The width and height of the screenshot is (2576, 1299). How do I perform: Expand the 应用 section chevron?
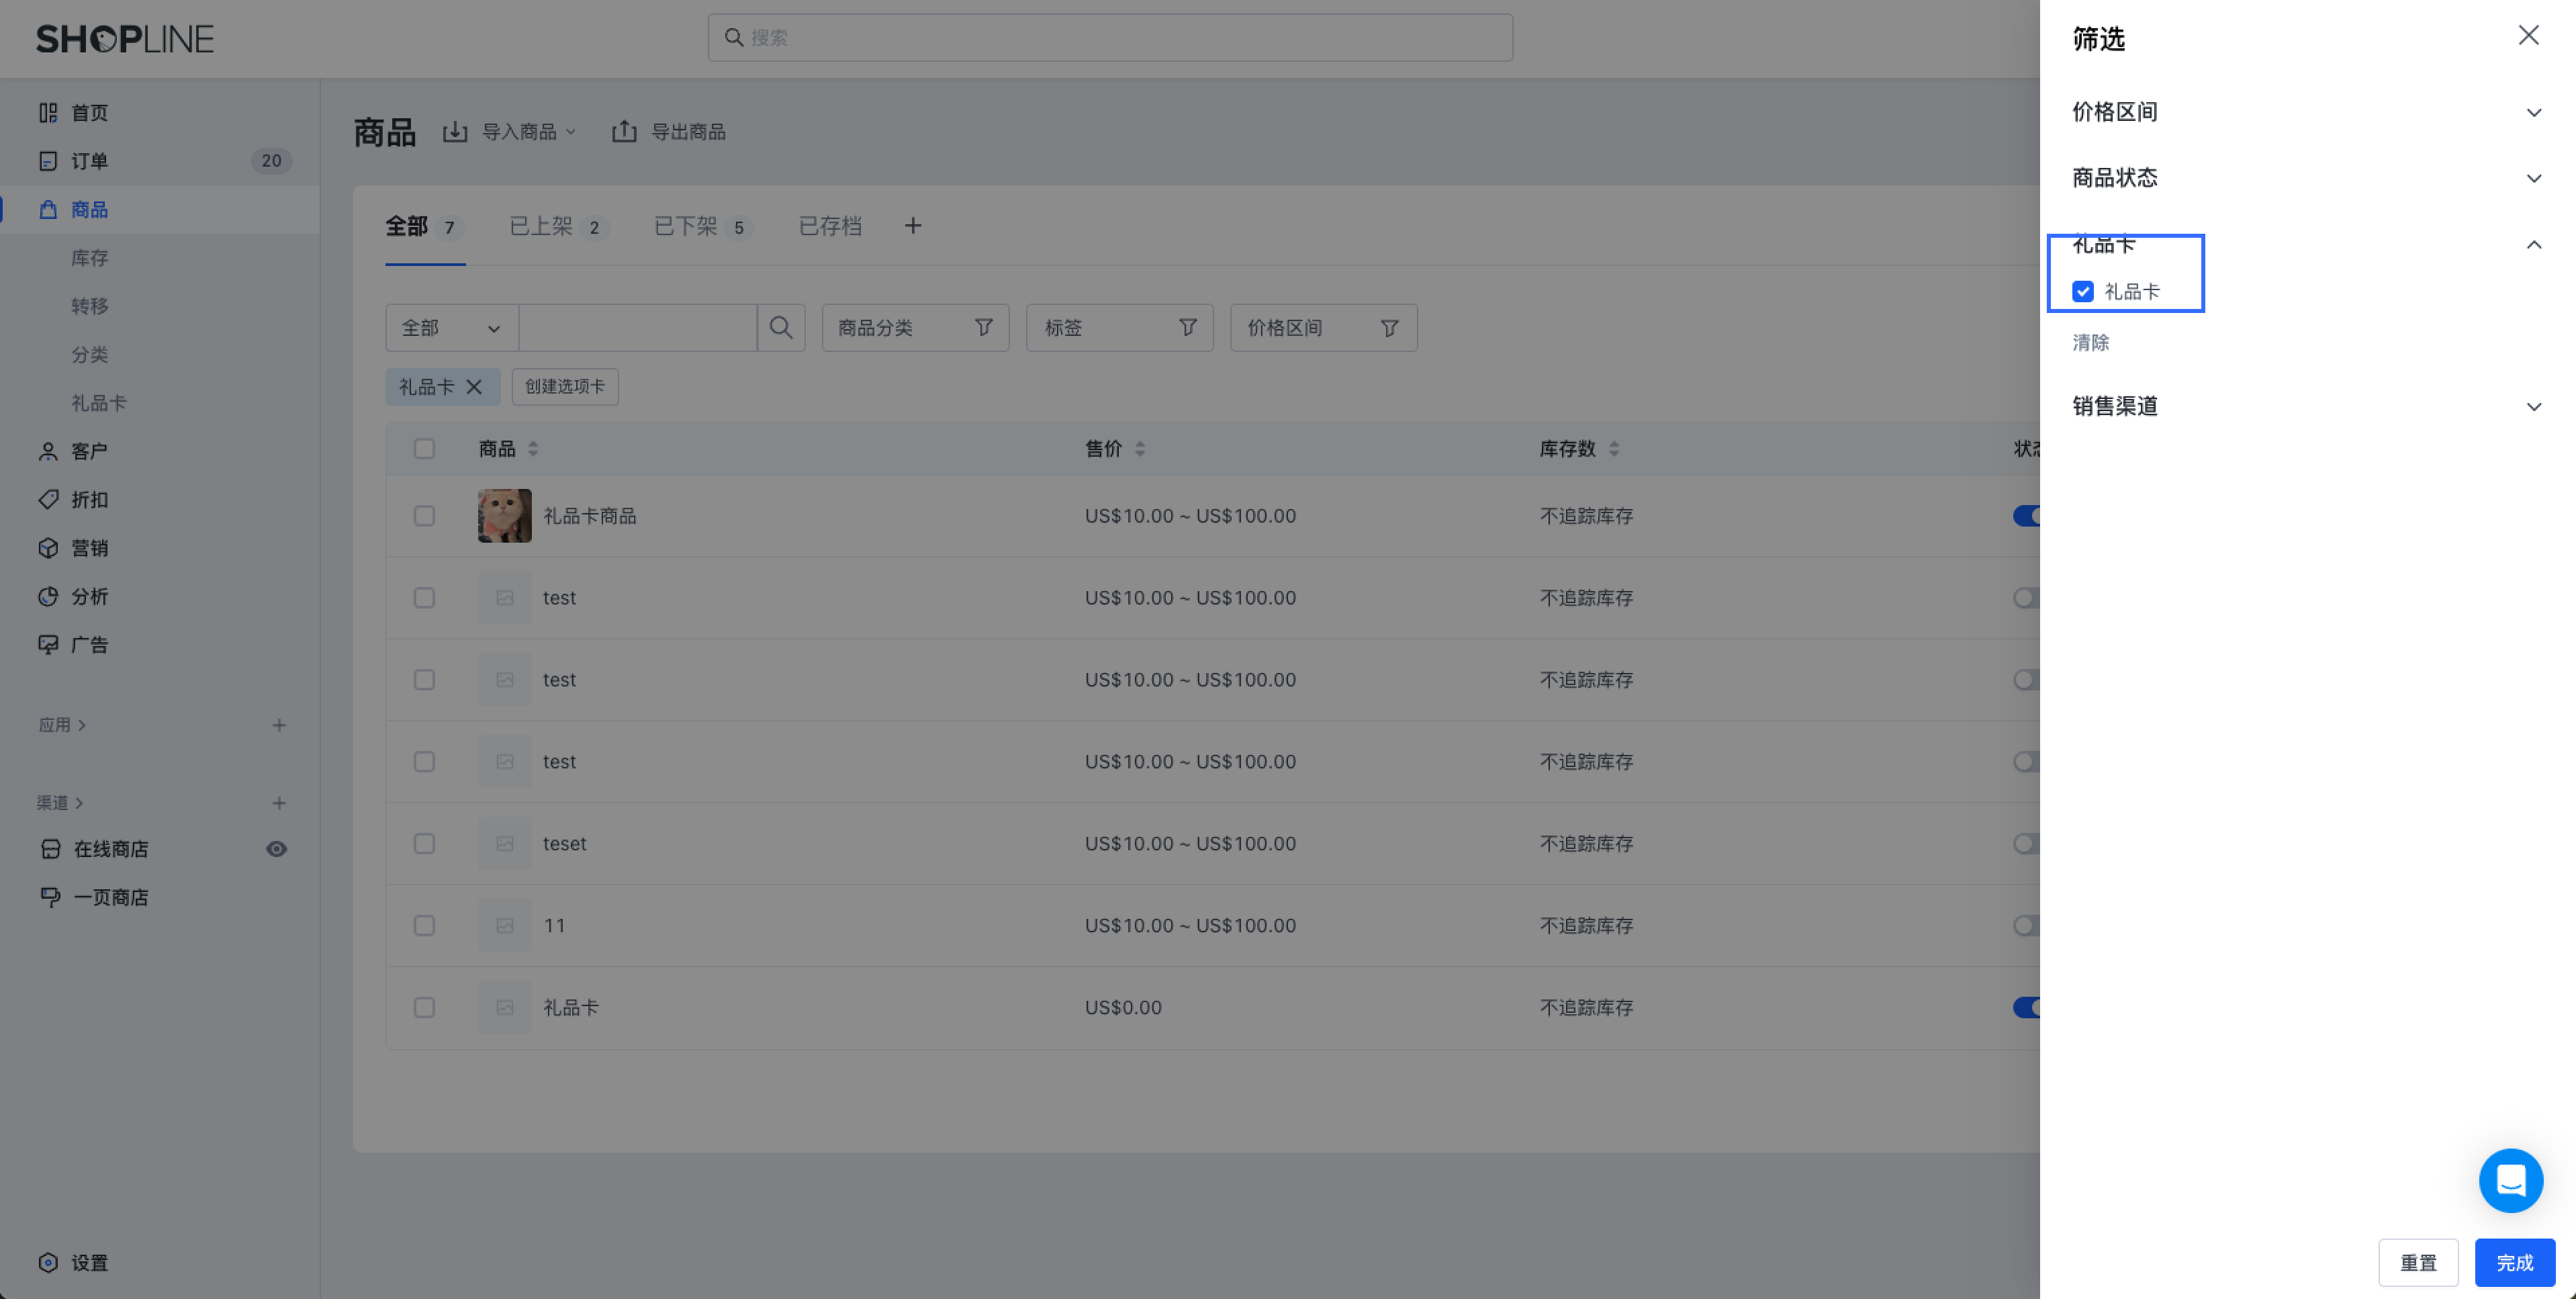(x=82, y=725)
